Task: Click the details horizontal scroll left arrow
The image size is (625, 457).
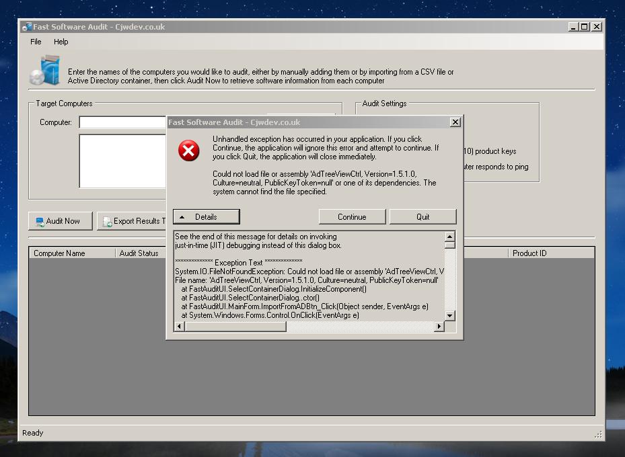Action: [180, 327]
